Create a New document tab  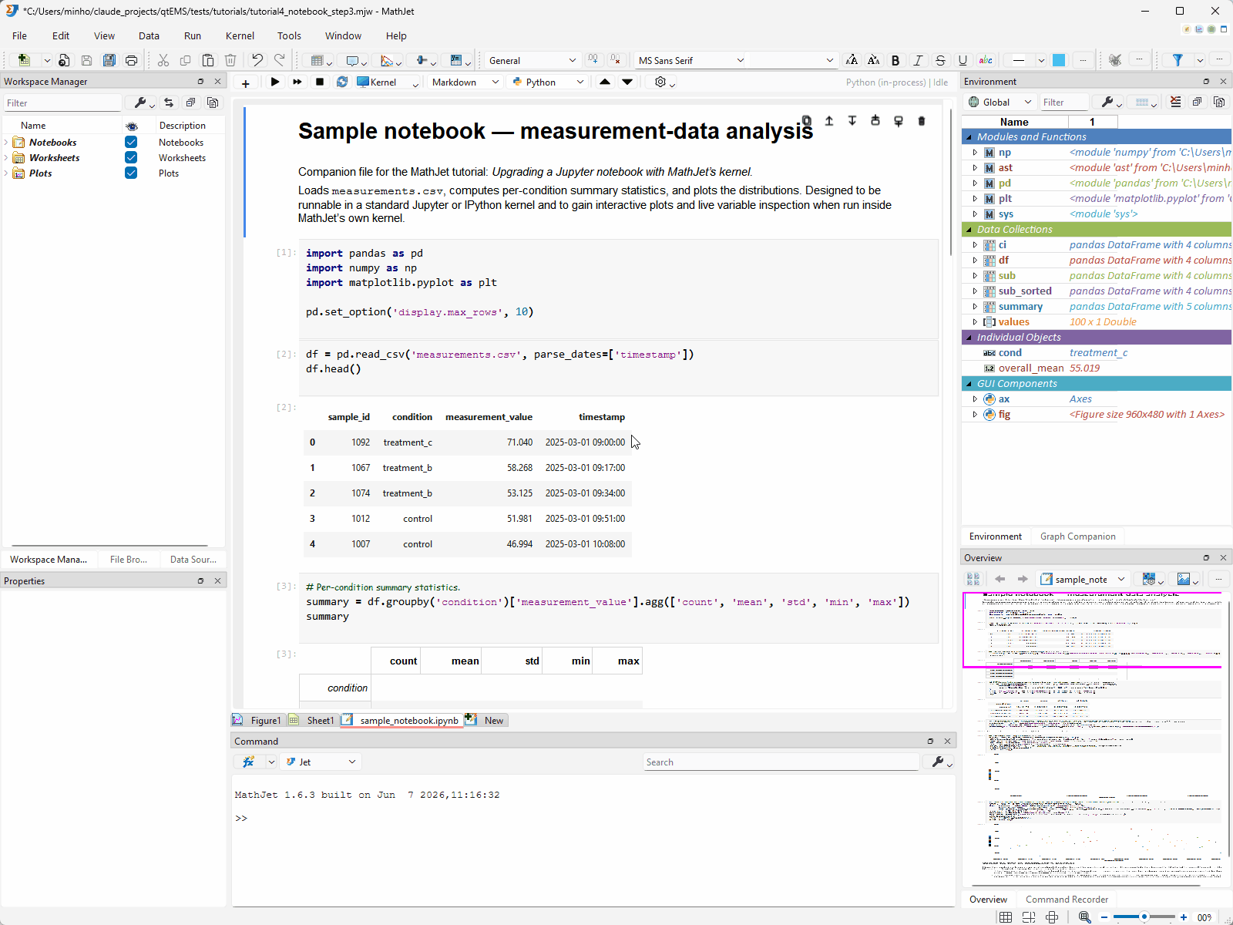485,720
